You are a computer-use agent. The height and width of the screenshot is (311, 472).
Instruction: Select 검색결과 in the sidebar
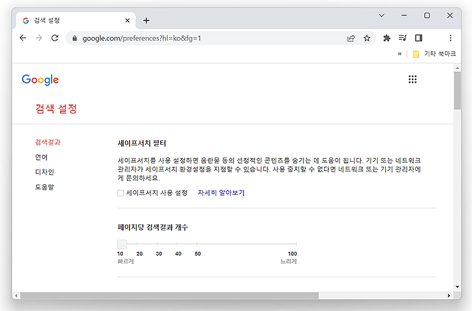point(48,142)
